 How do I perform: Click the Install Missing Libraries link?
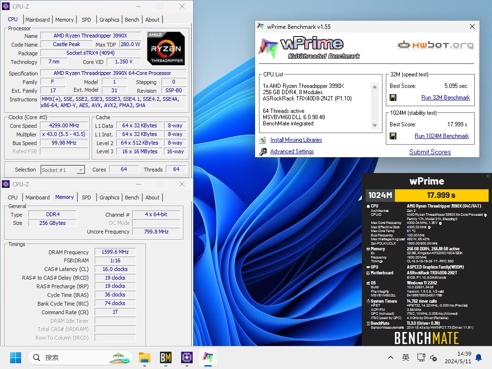click(296, 140)
